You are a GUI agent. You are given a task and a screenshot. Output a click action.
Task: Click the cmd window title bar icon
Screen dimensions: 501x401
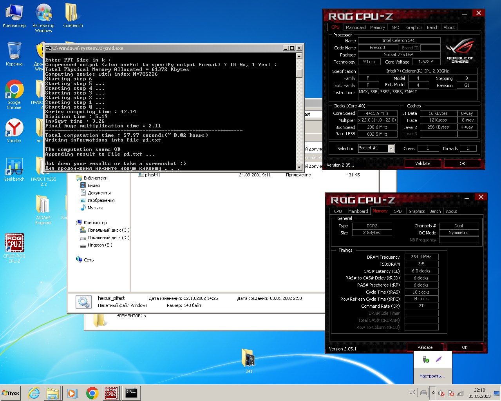pyautogui.click(x=48, y=48)
